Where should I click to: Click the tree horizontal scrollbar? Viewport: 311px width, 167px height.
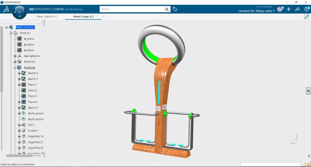pyautogui.click(x=19, y=156)
